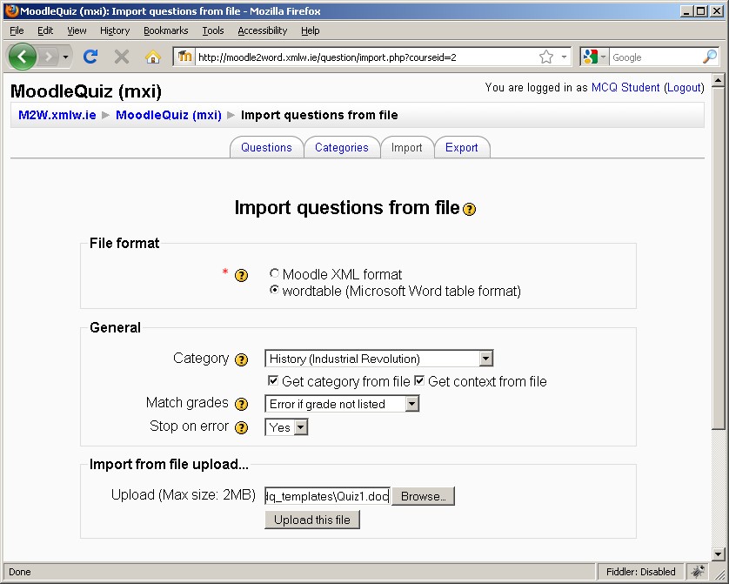
Task: Click the Browse... button
Action: [423, 496]
